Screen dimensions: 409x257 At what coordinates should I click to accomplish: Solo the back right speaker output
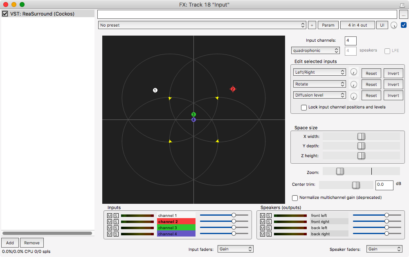tap(269, 234)
